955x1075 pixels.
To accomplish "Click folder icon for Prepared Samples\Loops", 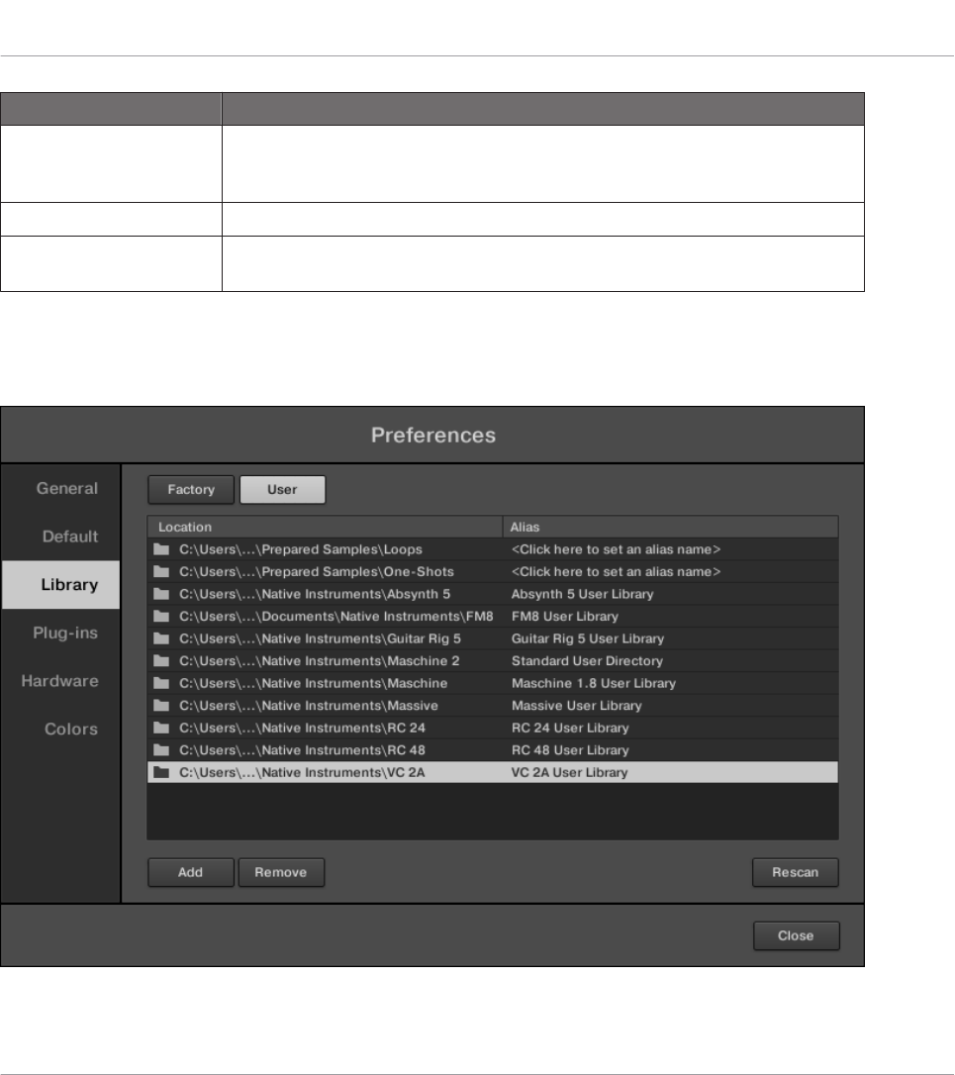I will (161, 549).
